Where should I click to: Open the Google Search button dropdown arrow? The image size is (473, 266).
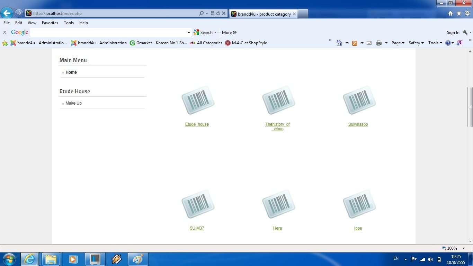click(215, 32)
